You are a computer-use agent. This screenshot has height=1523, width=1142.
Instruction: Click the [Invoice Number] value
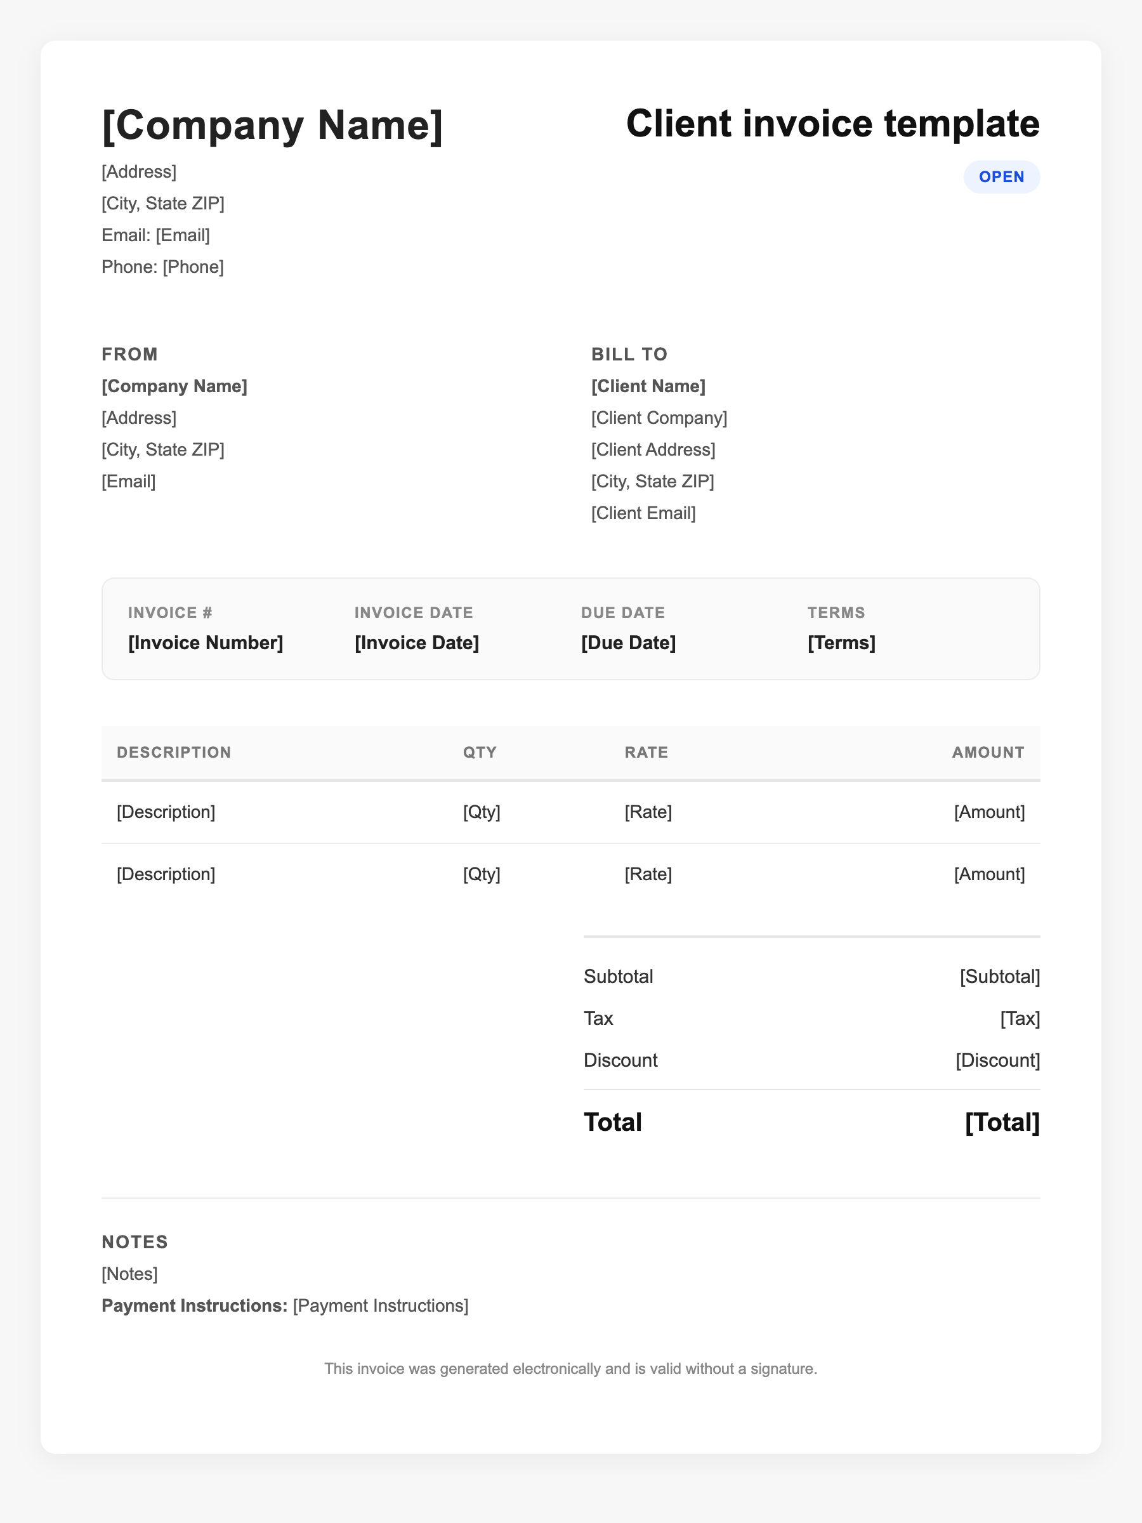pos(205,642)
